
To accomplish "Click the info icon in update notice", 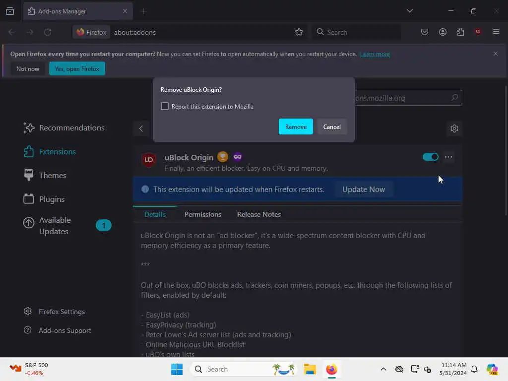I will pos(145,189).
